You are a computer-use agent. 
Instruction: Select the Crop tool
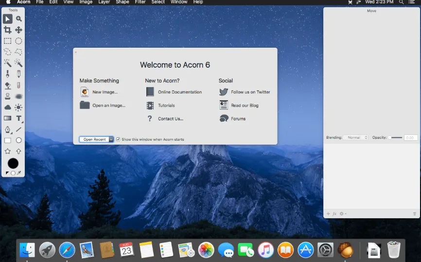click(7, 30)
